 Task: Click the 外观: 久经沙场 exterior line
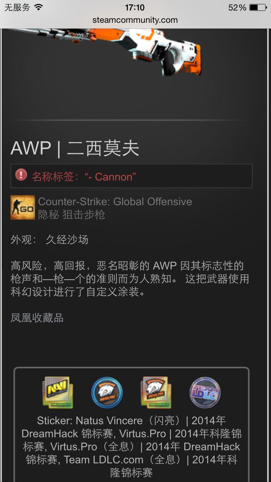(x=50, y=240)
